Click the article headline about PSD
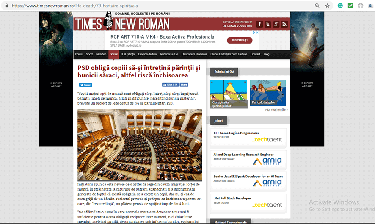Image resolution: width=375 pixels, height=224 pixels. click(x=139, y=71)
